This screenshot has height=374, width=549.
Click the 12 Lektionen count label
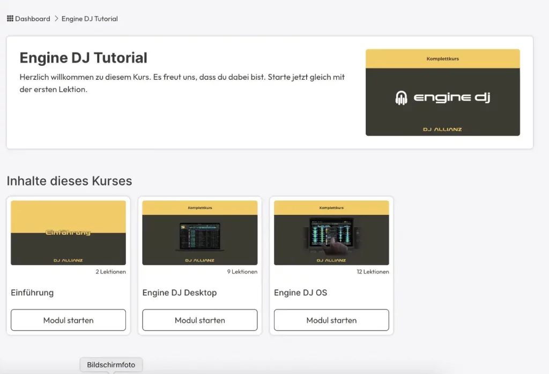click(373, 272)
